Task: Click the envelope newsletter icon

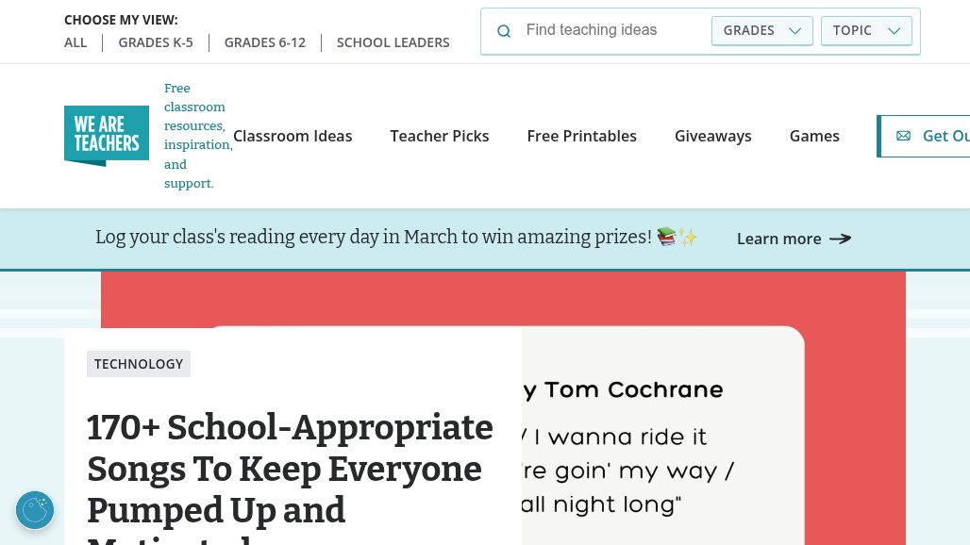Action: pyautogui.click(x=903, y=136)
